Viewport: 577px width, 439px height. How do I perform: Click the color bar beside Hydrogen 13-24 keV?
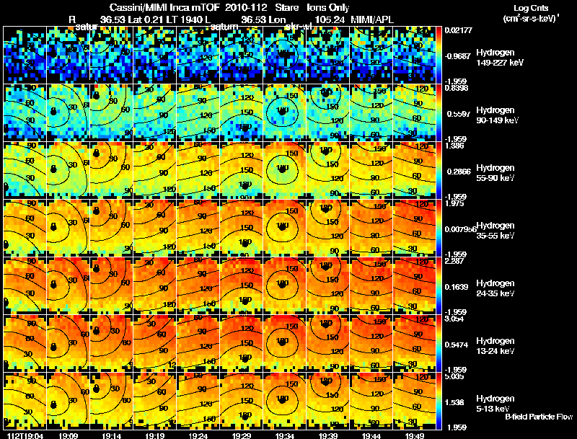click(439, 343)
